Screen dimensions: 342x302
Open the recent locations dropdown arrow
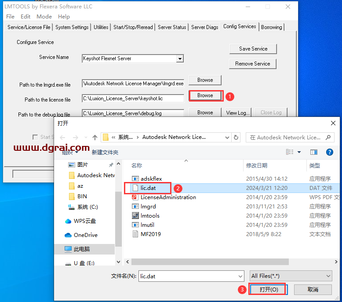pos(86,137)
